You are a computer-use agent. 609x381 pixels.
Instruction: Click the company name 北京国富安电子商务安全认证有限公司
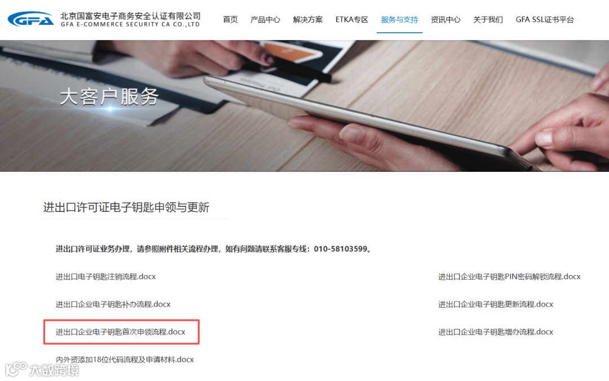coord(130,16)
